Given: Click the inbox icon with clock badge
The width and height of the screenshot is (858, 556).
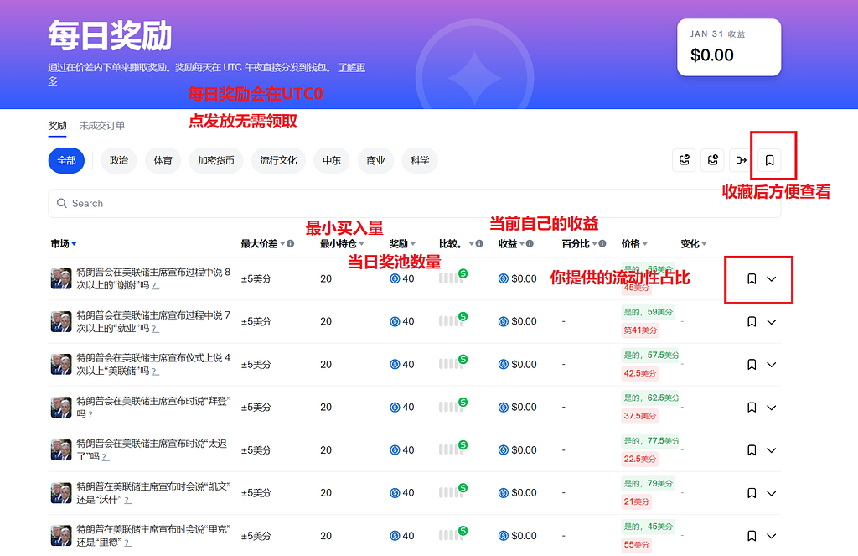Looking at the screenshot, I should (713, 160).
